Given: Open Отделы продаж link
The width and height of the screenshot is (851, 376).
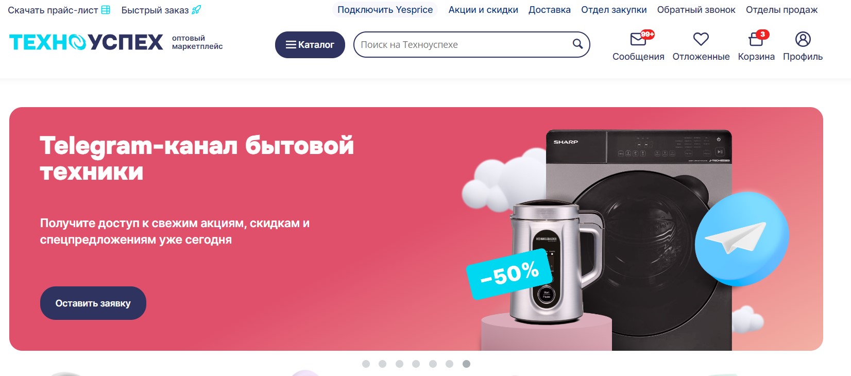Looking at the screenshot, I should tap(781, 10).
